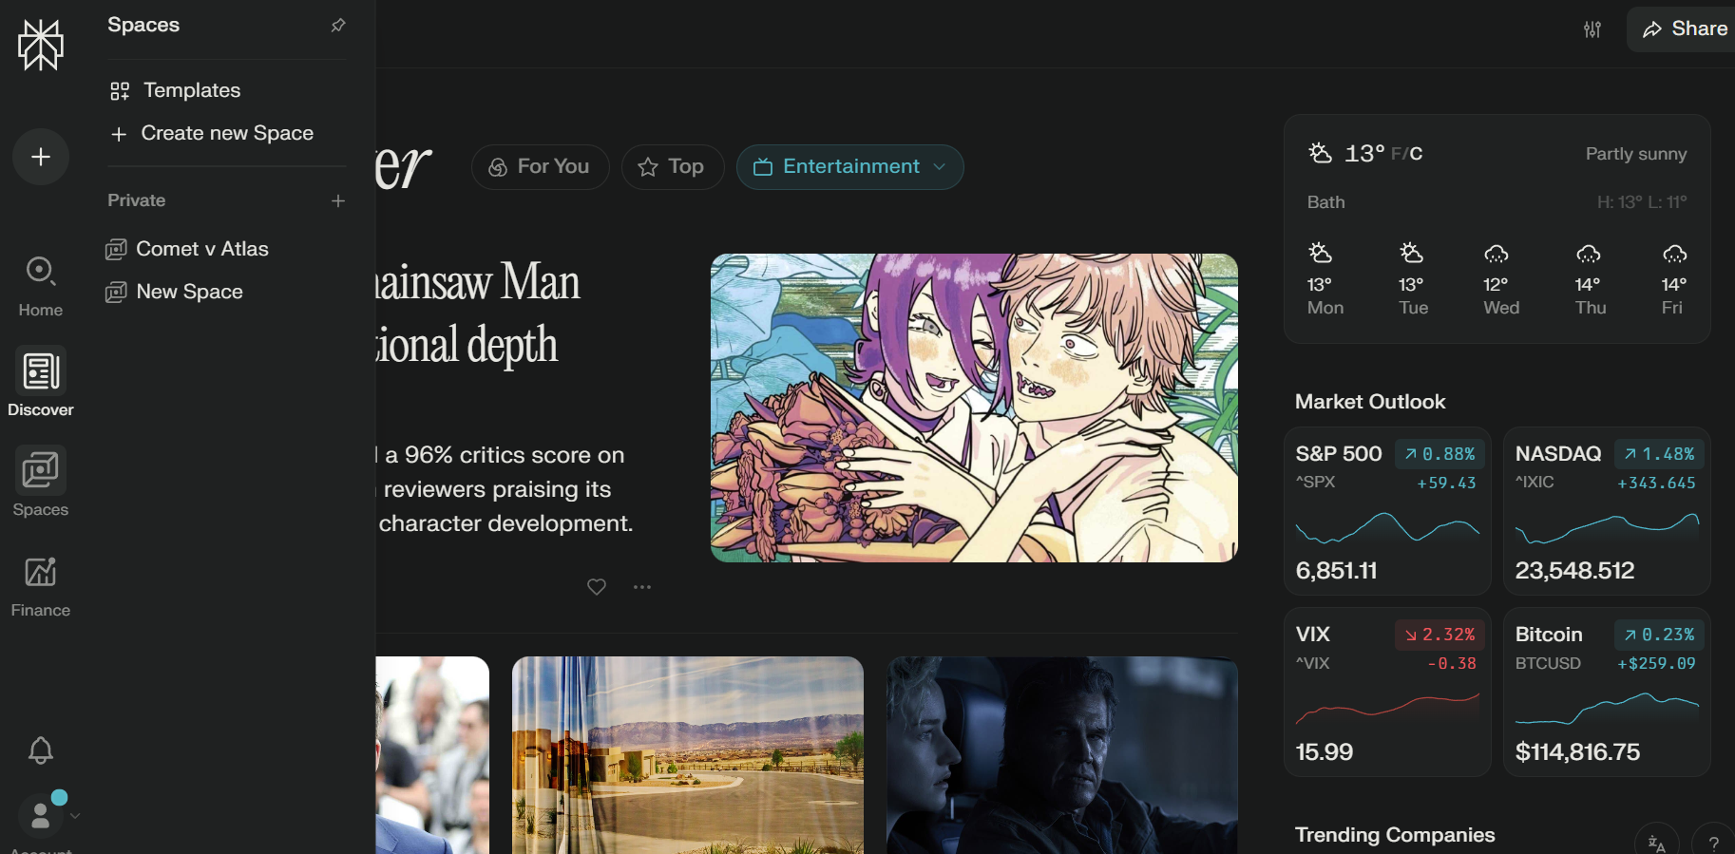
Task: Open the Home search icon
Action: (x=41, y=272)
